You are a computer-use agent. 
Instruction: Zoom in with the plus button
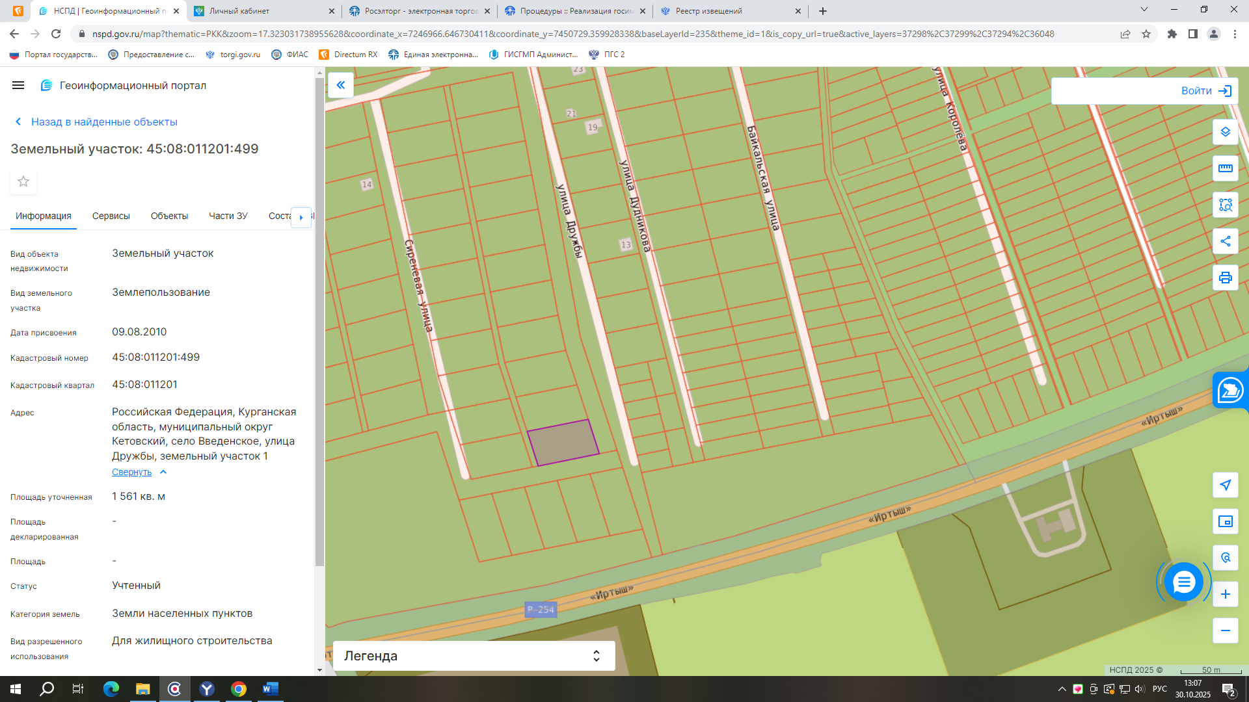(1225, 594)
